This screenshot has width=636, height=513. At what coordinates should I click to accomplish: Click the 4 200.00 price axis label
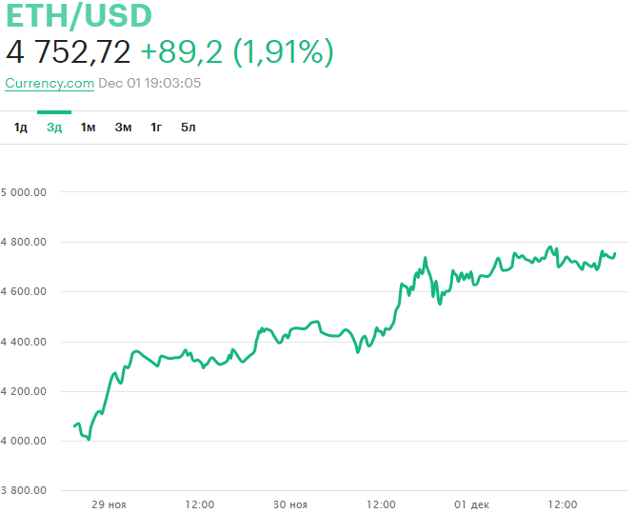point(24,391)
